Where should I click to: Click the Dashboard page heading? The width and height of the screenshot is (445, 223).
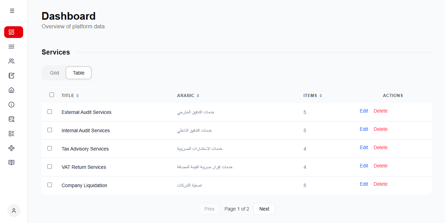[69, 16]
